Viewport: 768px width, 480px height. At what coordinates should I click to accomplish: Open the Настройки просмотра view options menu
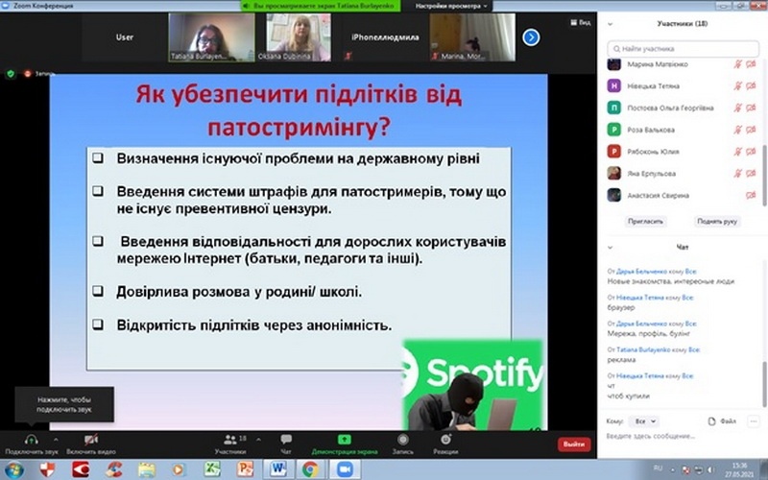[452, 6]
